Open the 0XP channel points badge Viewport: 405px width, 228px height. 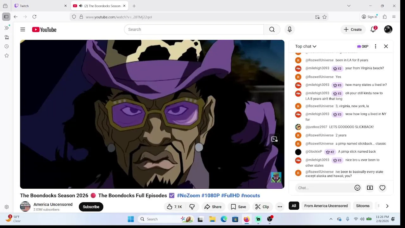click(x=363, y=46)
